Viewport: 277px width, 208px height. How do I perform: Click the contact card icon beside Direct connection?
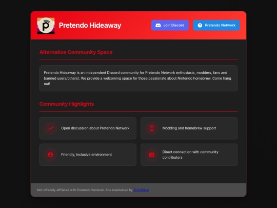151,155
